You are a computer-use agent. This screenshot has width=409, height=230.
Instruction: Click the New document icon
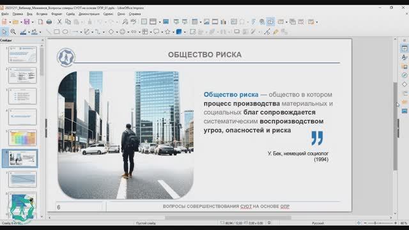click(4, 22)
